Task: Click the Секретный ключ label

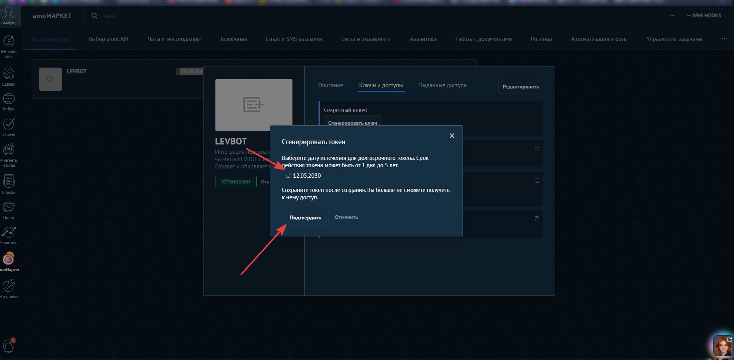Action: (x=346, y=110)
